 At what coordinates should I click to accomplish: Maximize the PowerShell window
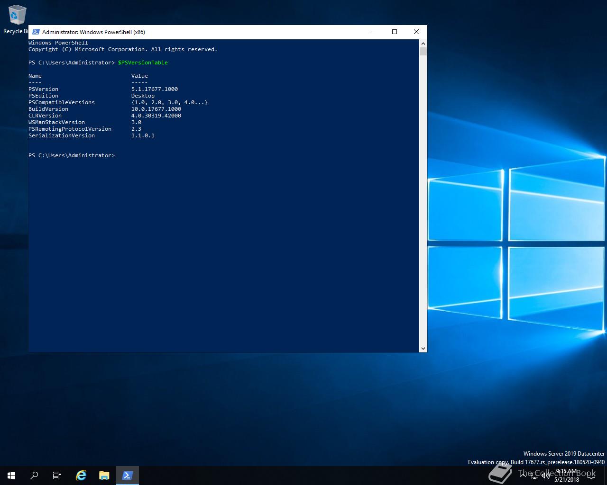pyautogui.click(x=395, y=32)
